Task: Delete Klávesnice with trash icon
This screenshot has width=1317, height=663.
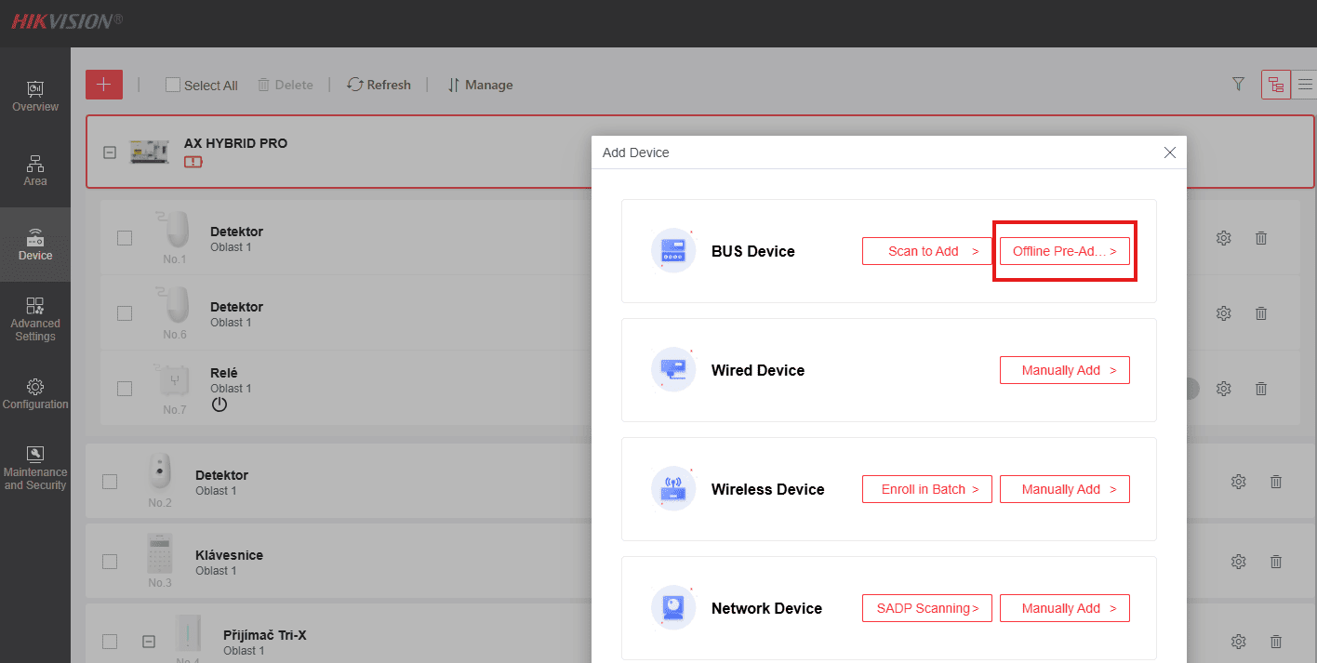Action: [x=1276, y=562]
